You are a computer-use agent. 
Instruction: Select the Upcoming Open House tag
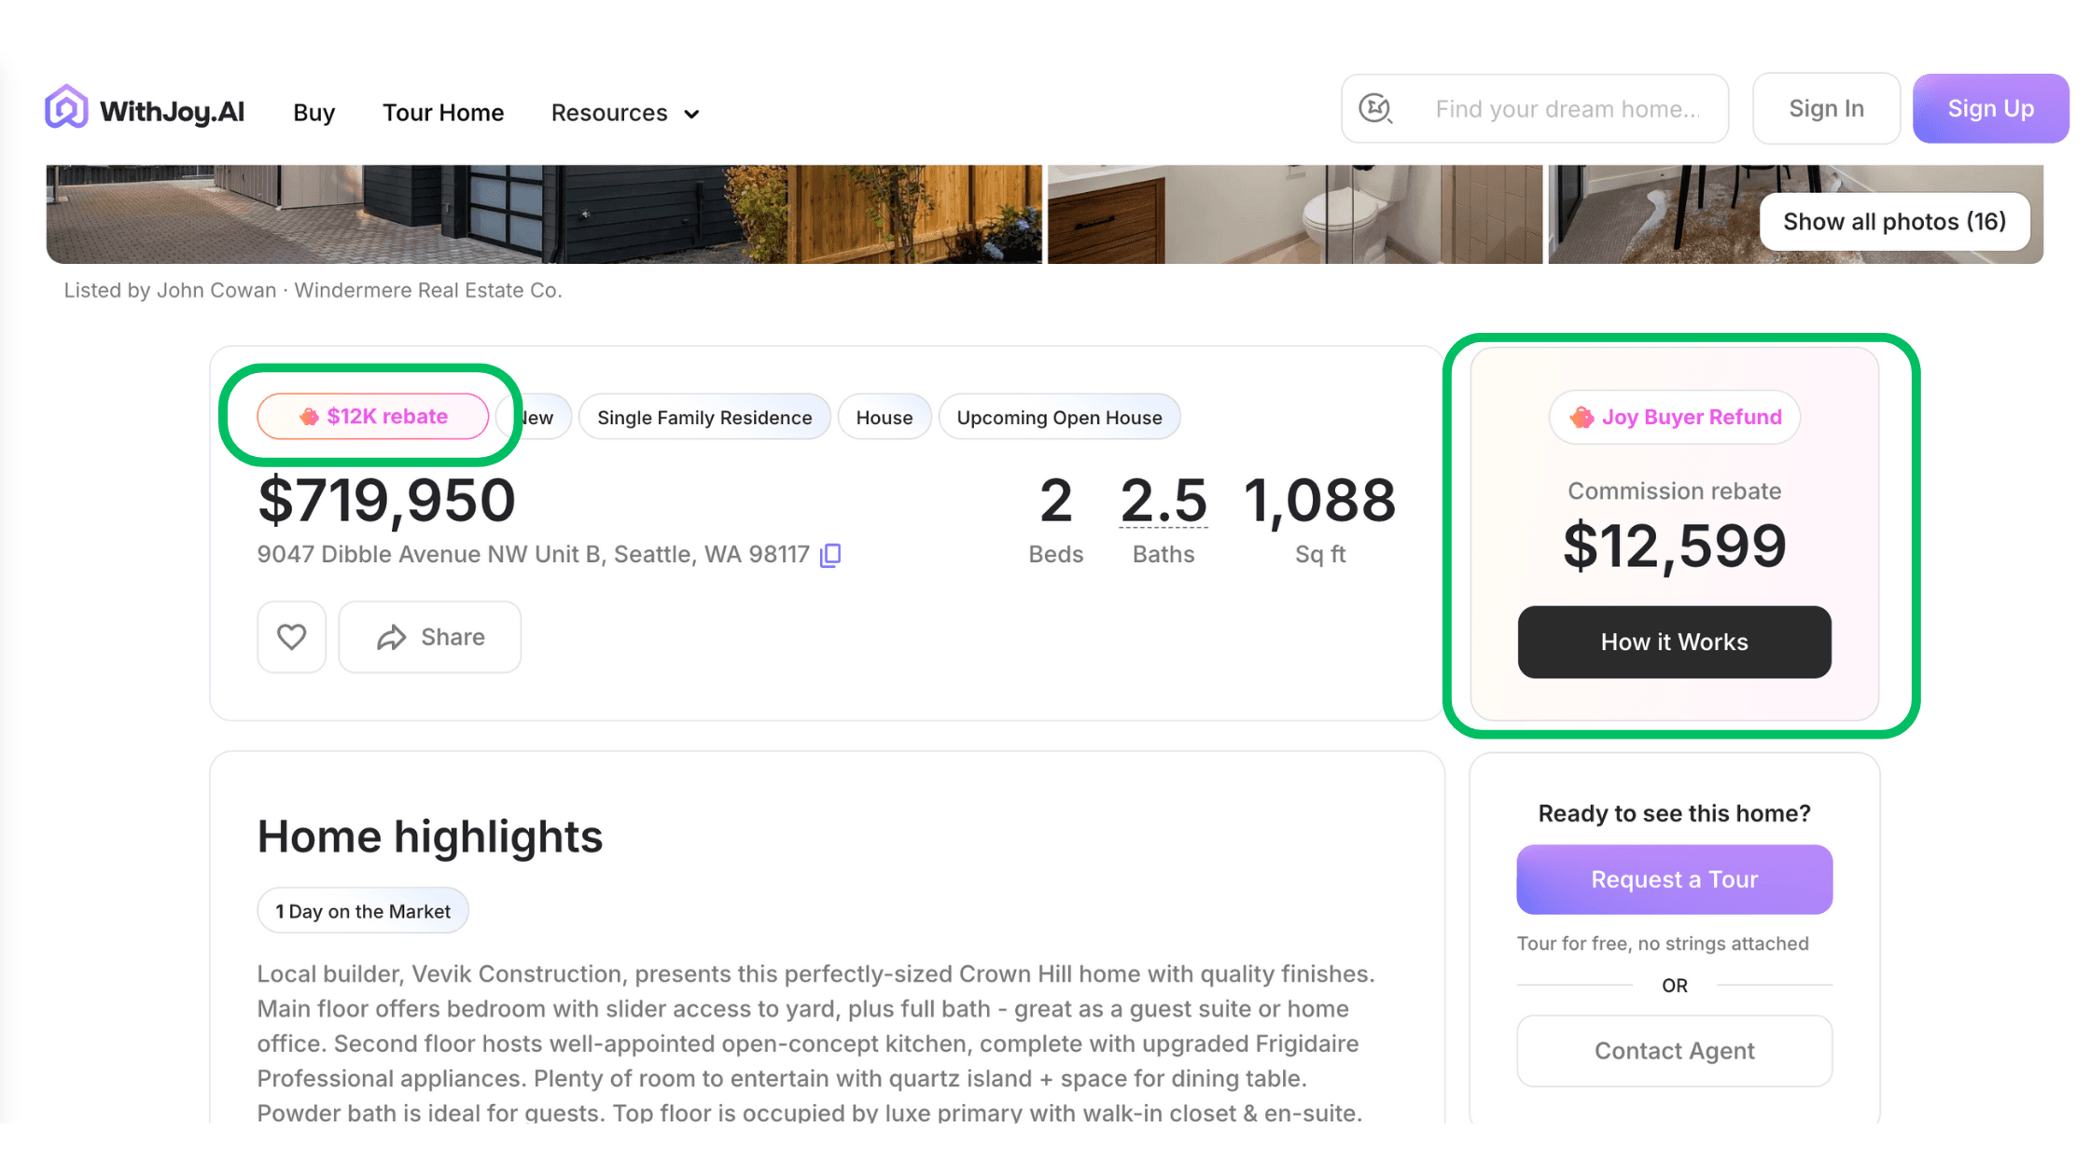point(1059,418)
